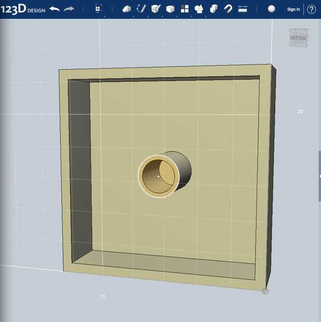Select the Measure ruler tool
The image size is (321, 322).
[242, 9]
